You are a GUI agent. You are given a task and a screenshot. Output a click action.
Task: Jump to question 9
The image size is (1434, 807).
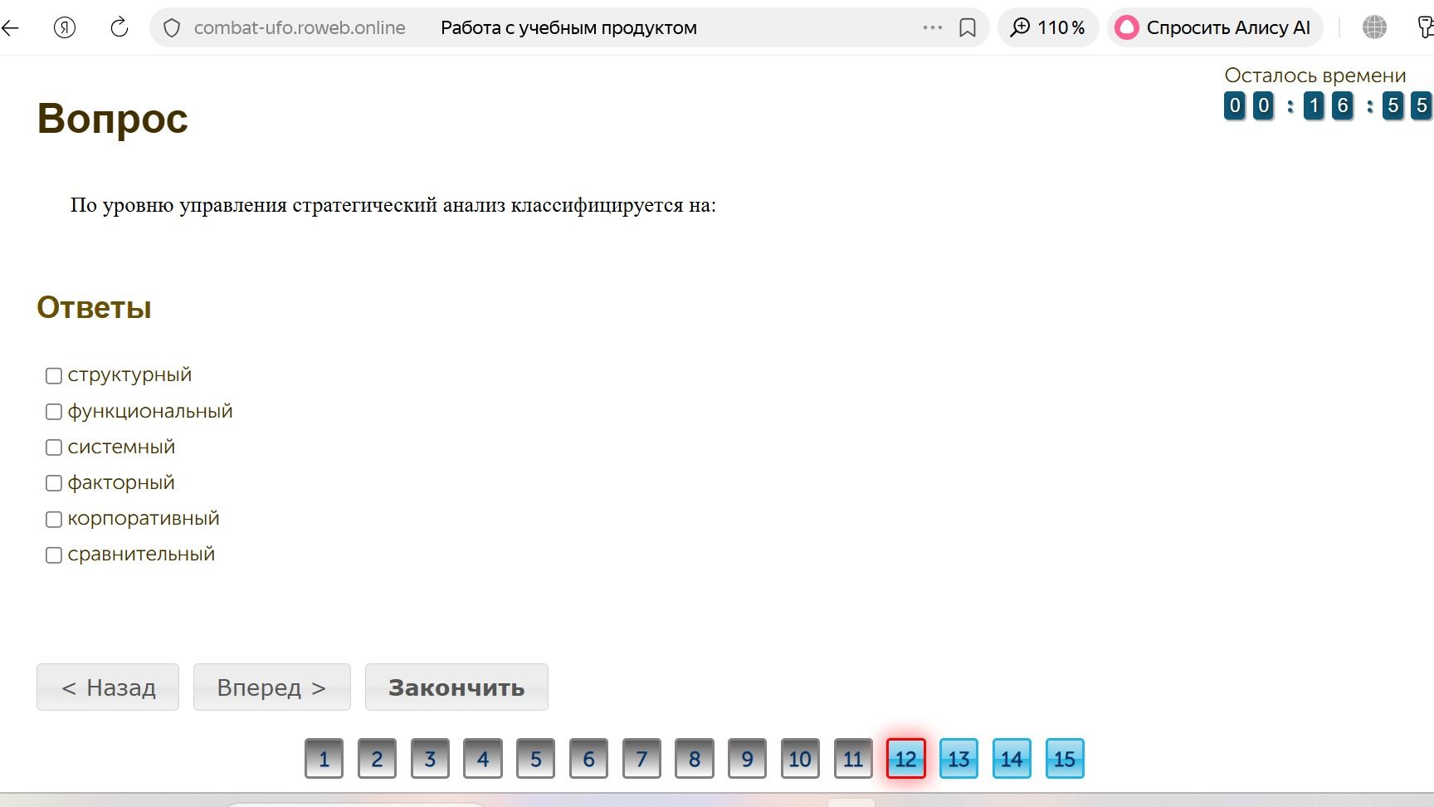tap(748, 759)
